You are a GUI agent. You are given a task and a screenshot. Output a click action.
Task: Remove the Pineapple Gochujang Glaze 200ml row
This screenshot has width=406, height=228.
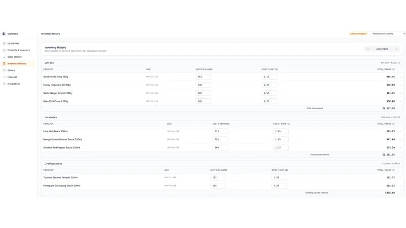[x=400, y=186]
